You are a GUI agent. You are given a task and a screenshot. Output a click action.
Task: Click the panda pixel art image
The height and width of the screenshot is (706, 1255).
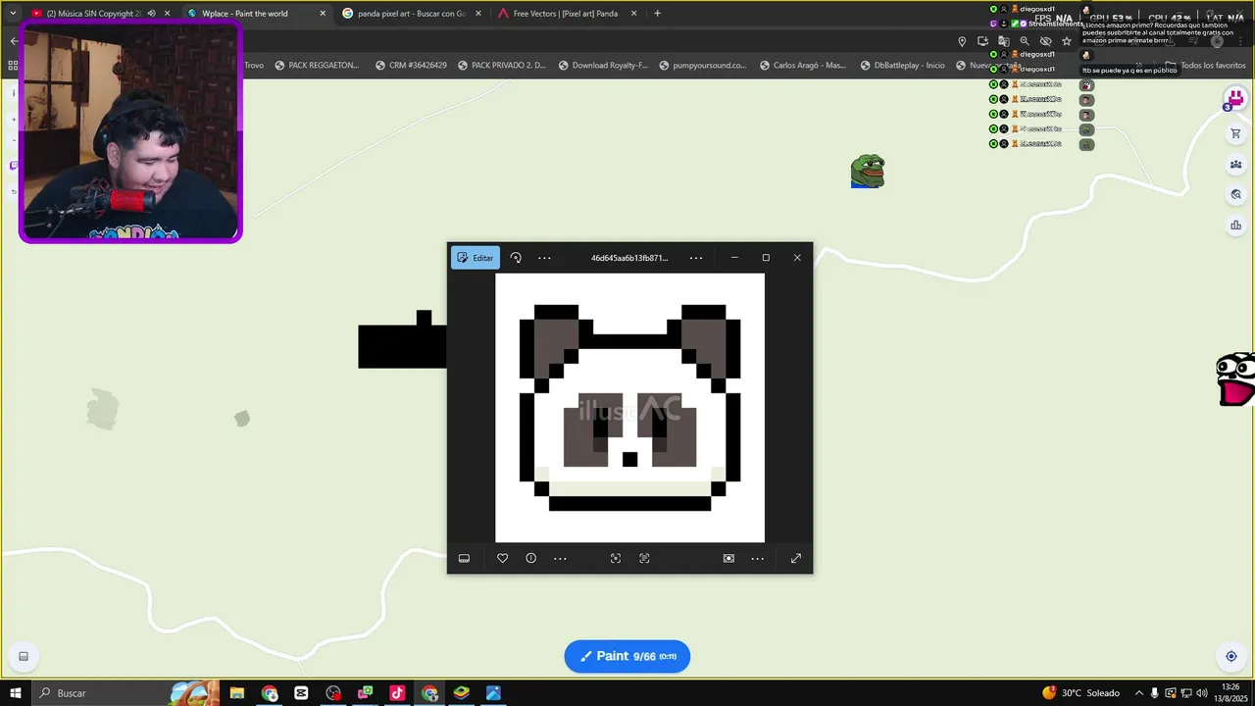coord(629,408)
